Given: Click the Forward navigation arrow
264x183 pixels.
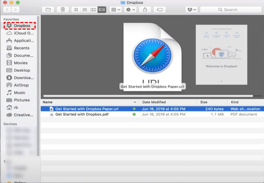Looking at the screenshot, I should (17, 10).
